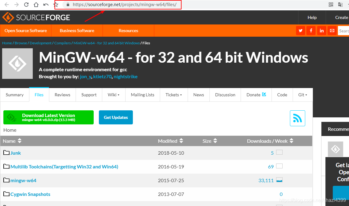Reload the page with the refresh icon
Screen dimensions: 349x206
[x=26, y=5]
